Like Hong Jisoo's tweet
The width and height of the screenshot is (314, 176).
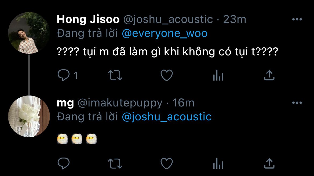pyautogui.click(x=167, y=75)
